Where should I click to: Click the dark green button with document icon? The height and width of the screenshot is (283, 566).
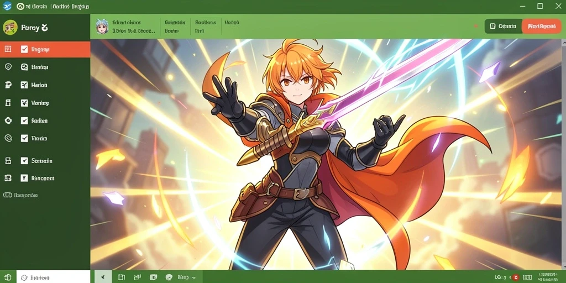(x=503, y=26)
